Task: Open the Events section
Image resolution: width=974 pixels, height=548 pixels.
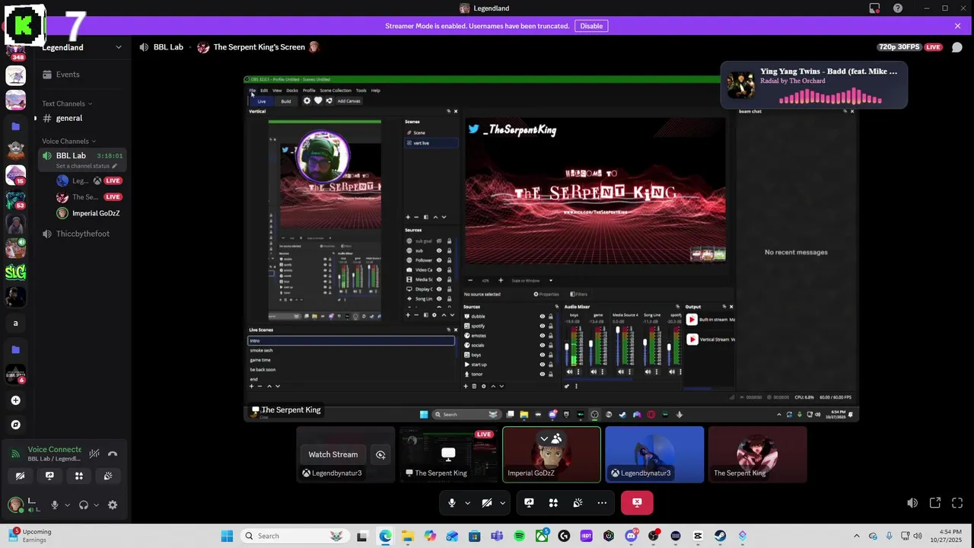Action: pos(83,75)
